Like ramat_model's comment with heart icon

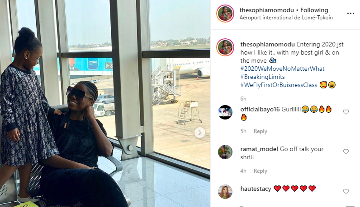click(x=346, y=152)
